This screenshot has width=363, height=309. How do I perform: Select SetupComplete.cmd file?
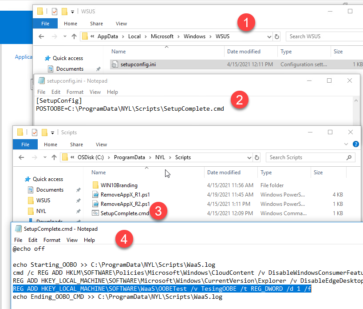pyautogui.click(x=125, y=213)
